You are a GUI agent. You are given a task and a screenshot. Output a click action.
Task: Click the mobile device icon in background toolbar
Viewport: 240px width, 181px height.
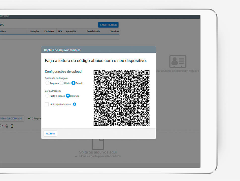(12, 126)
